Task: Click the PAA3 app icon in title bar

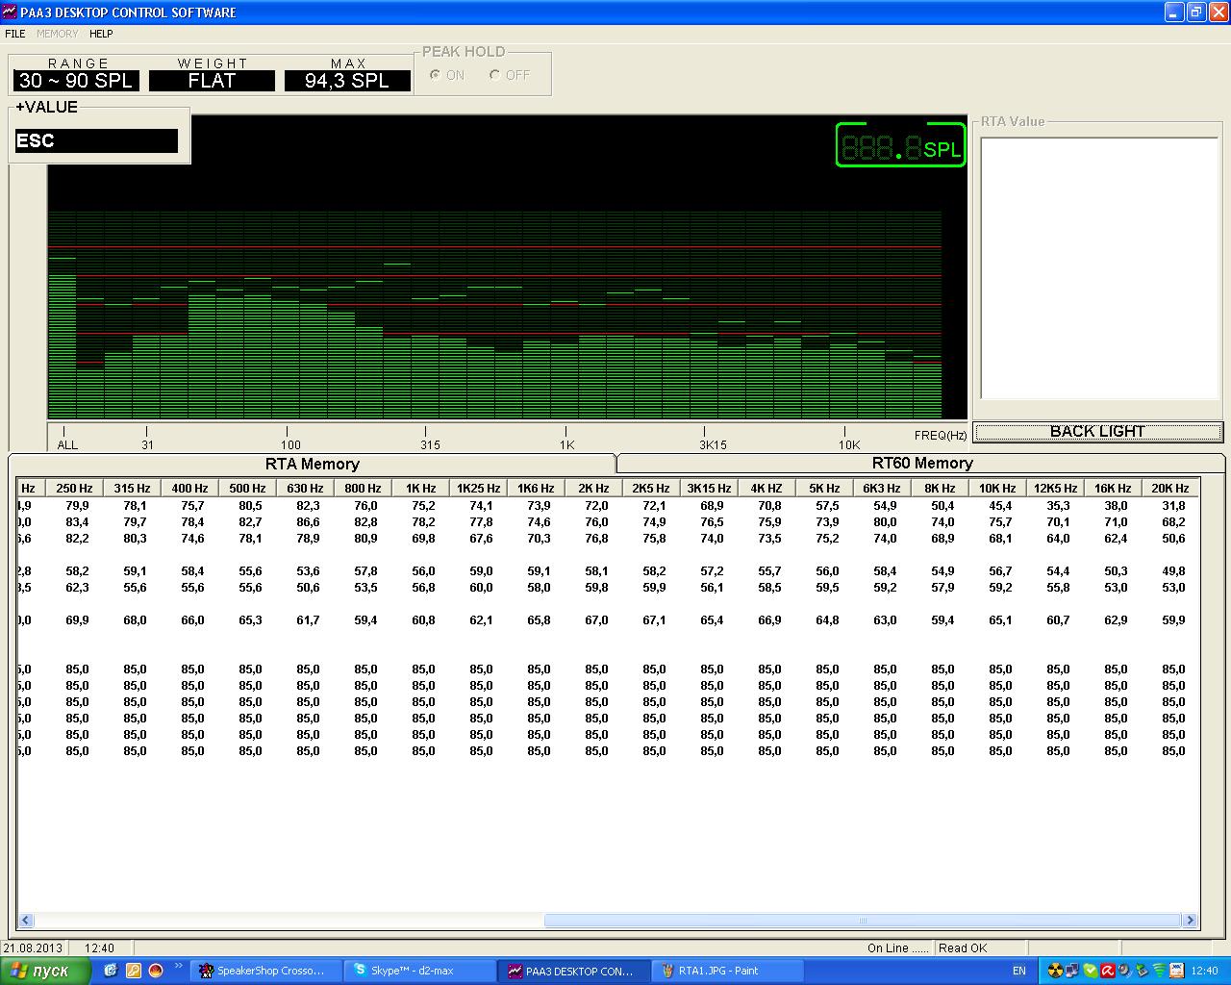Action: point(11,12)
